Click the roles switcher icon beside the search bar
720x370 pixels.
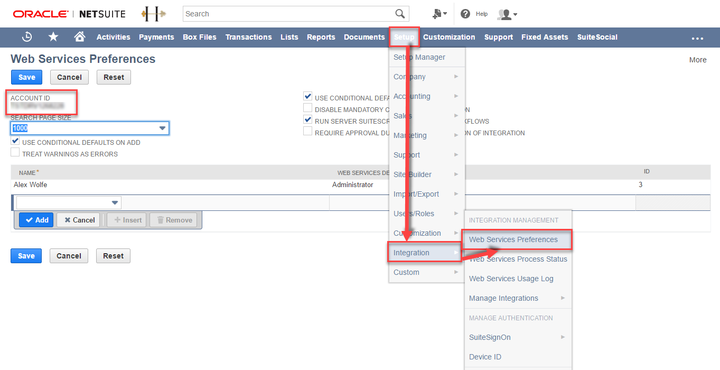click(x=438, y=14)
